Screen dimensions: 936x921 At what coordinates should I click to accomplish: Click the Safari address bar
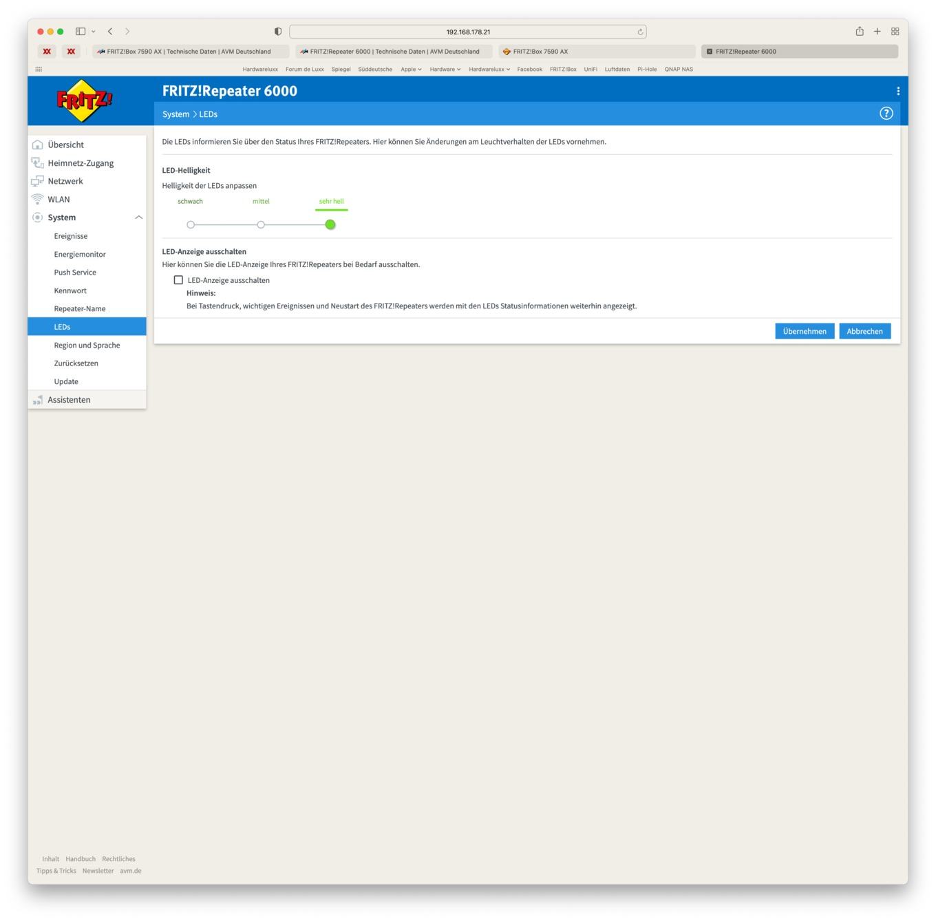coord(468,32)
